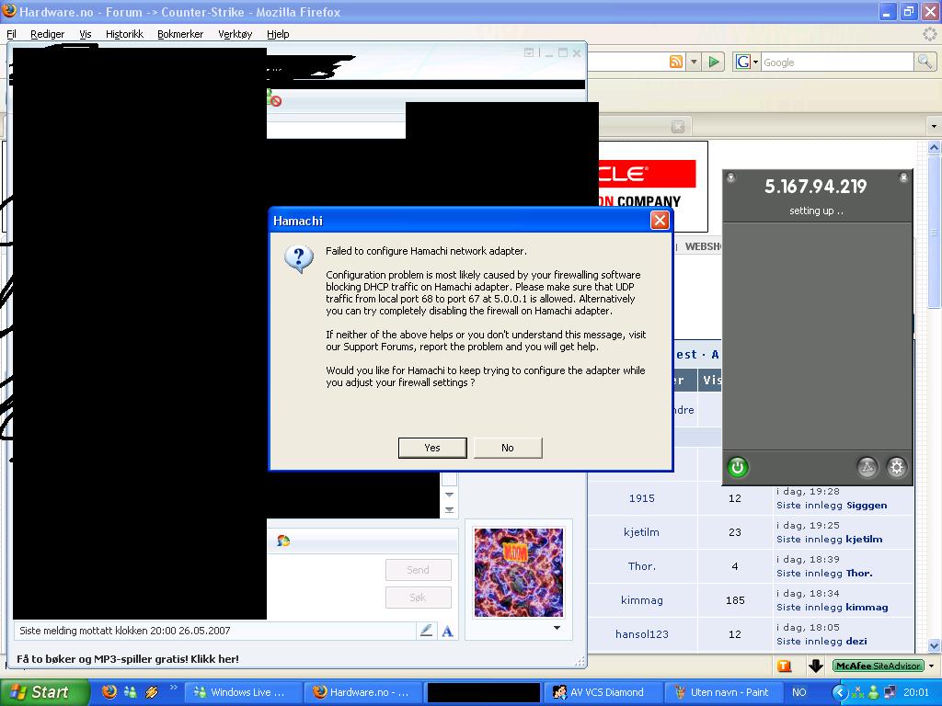The height and width of the screenshot is (706, 942).
Task: Click the Hamachi question mark dialog icon
Action: point(299,258)
